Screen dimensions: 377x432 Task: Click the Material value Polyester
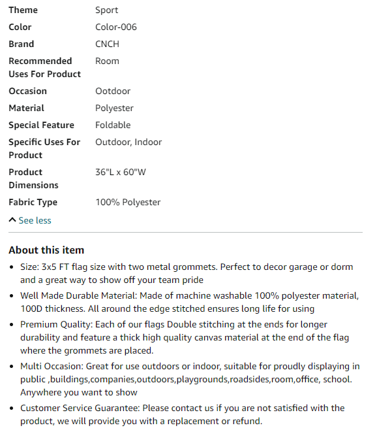(x=114, y=108)
